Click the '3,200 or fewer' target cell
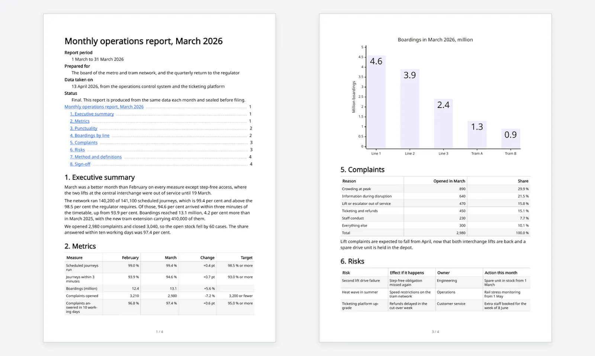 tap(241, 296)
